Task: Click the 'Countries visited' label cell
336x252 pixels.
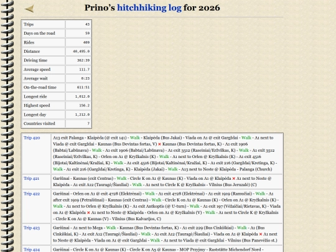Action: (44, 124)
